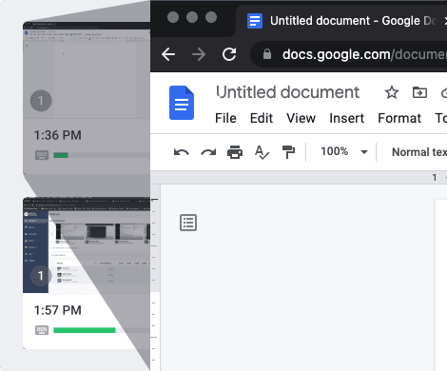The image size is (447, 371).
Task: Run spelling and grammar check icon
Action: [262, 152]
